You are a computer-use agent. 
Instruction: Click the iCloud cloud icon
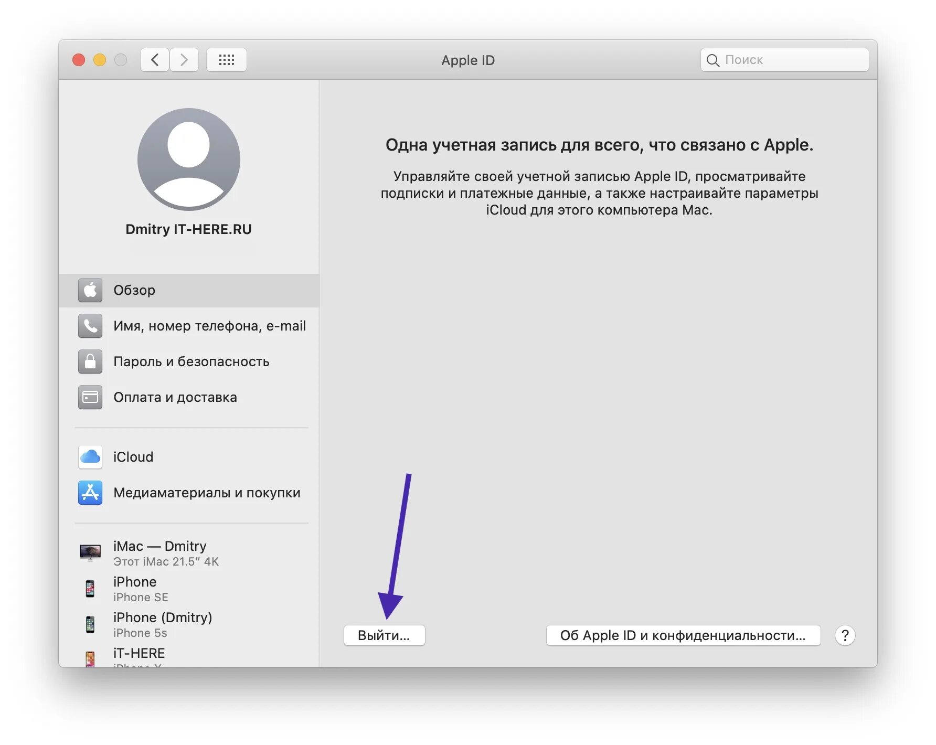(90, 457)
